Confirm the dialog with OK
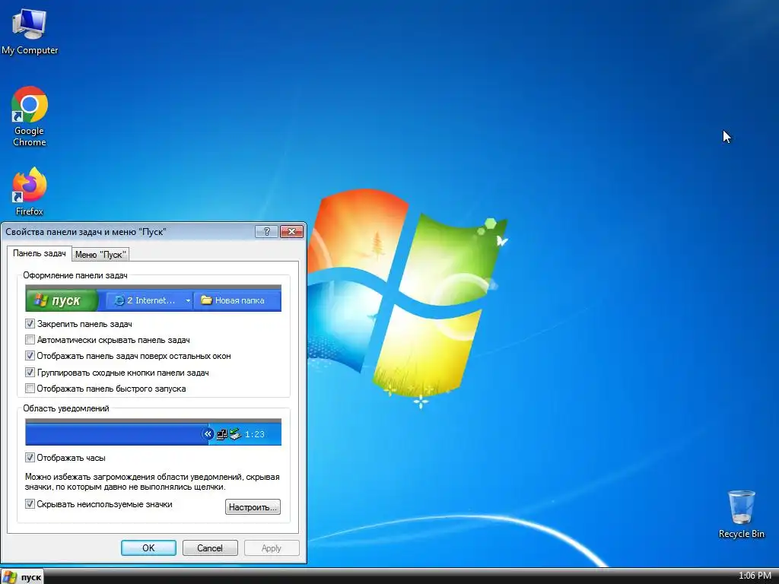The width and height of the screenshot is (779, 584). [x=148, y=547]
